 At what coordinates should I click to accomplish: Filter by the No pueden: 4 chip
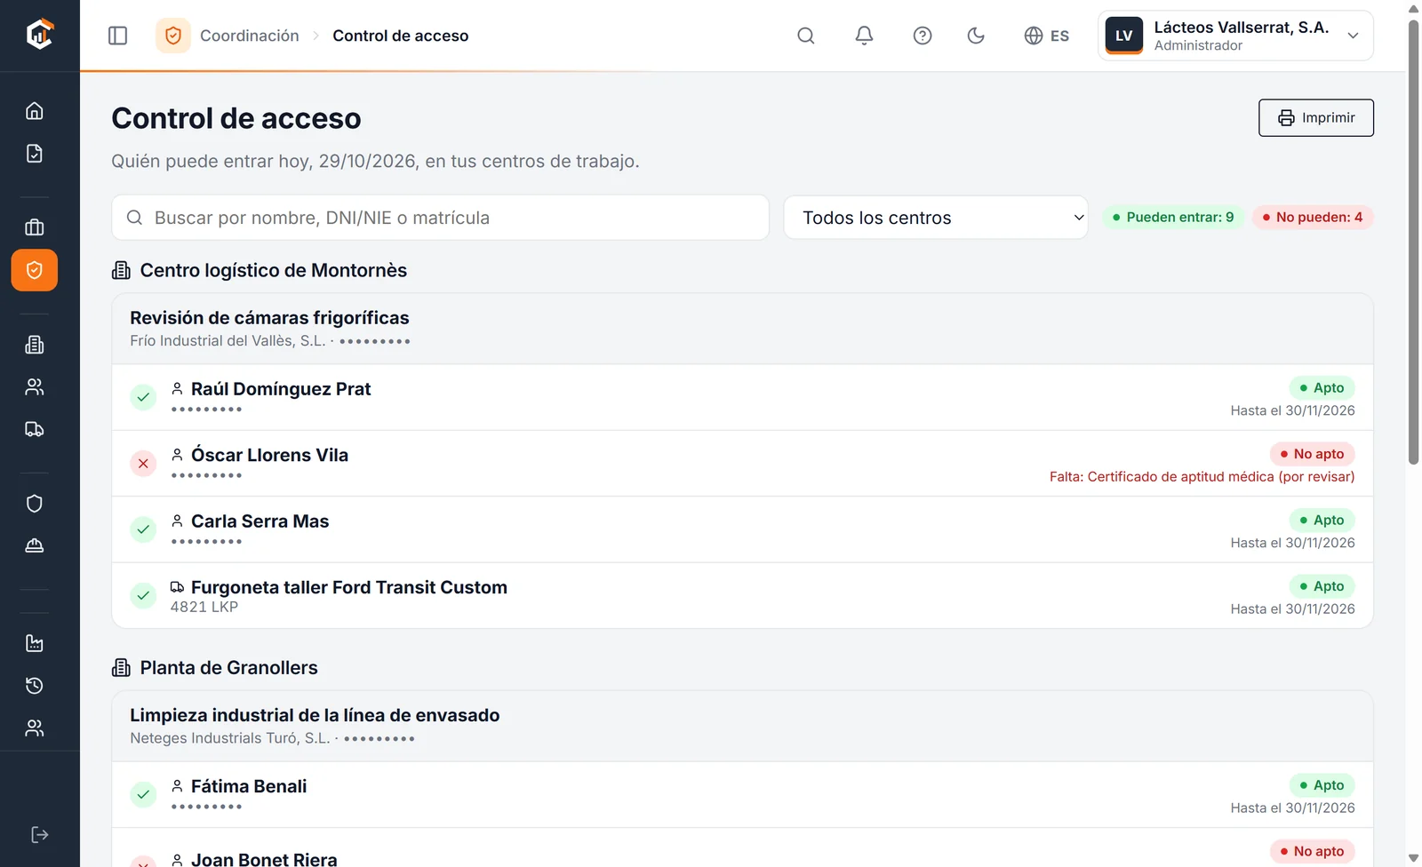(1313, 218)
